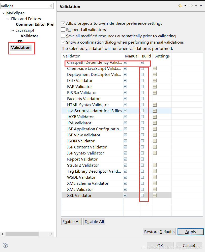
Task: Click the Apply button
Action: coord(191,232)
